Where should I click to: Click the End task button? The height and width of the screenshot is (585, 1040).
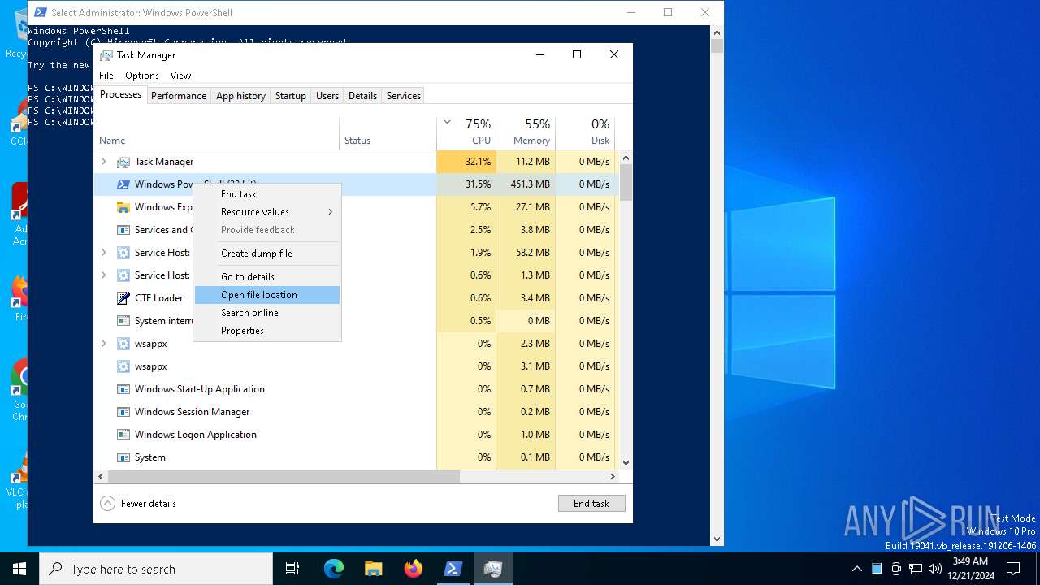coord(591,504)
